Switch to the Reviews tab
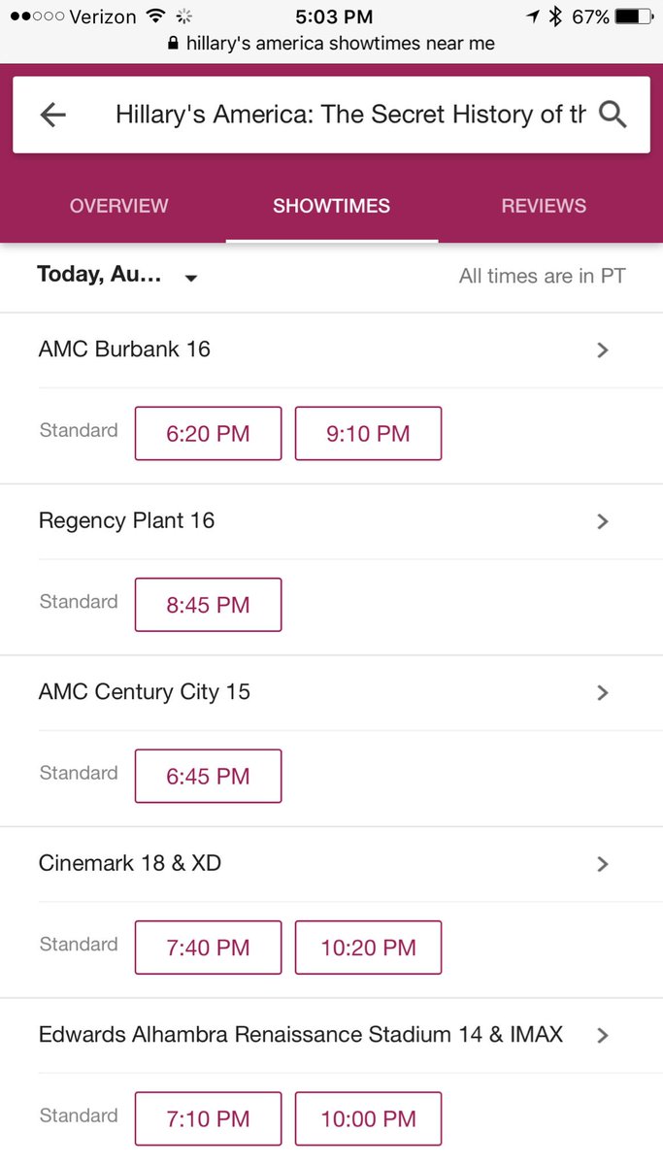The height and width of the screenshot is (1165, 663). (544, 206)
